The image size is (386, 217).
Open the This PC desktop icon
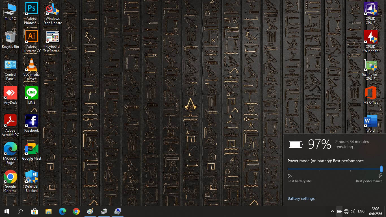click(x=10, y=12)
